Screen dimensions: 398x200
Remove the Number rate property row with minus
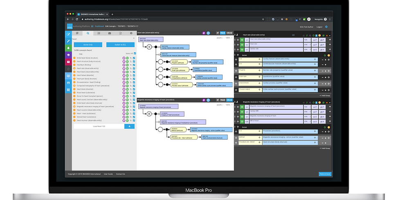pyautogui.click(x=322, y=71)
